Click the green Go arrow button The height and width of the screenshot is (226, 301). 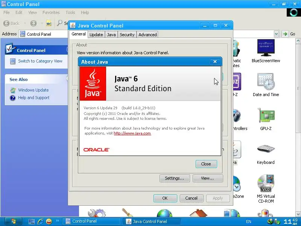pyautogui.click(x=285, y=34)
